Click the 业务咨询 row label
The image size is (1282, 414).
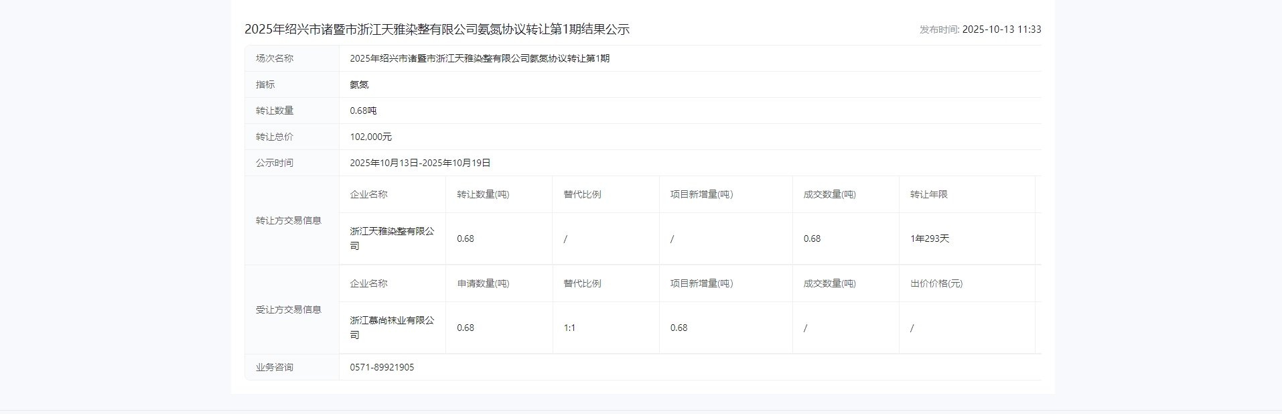pos(275,367)
